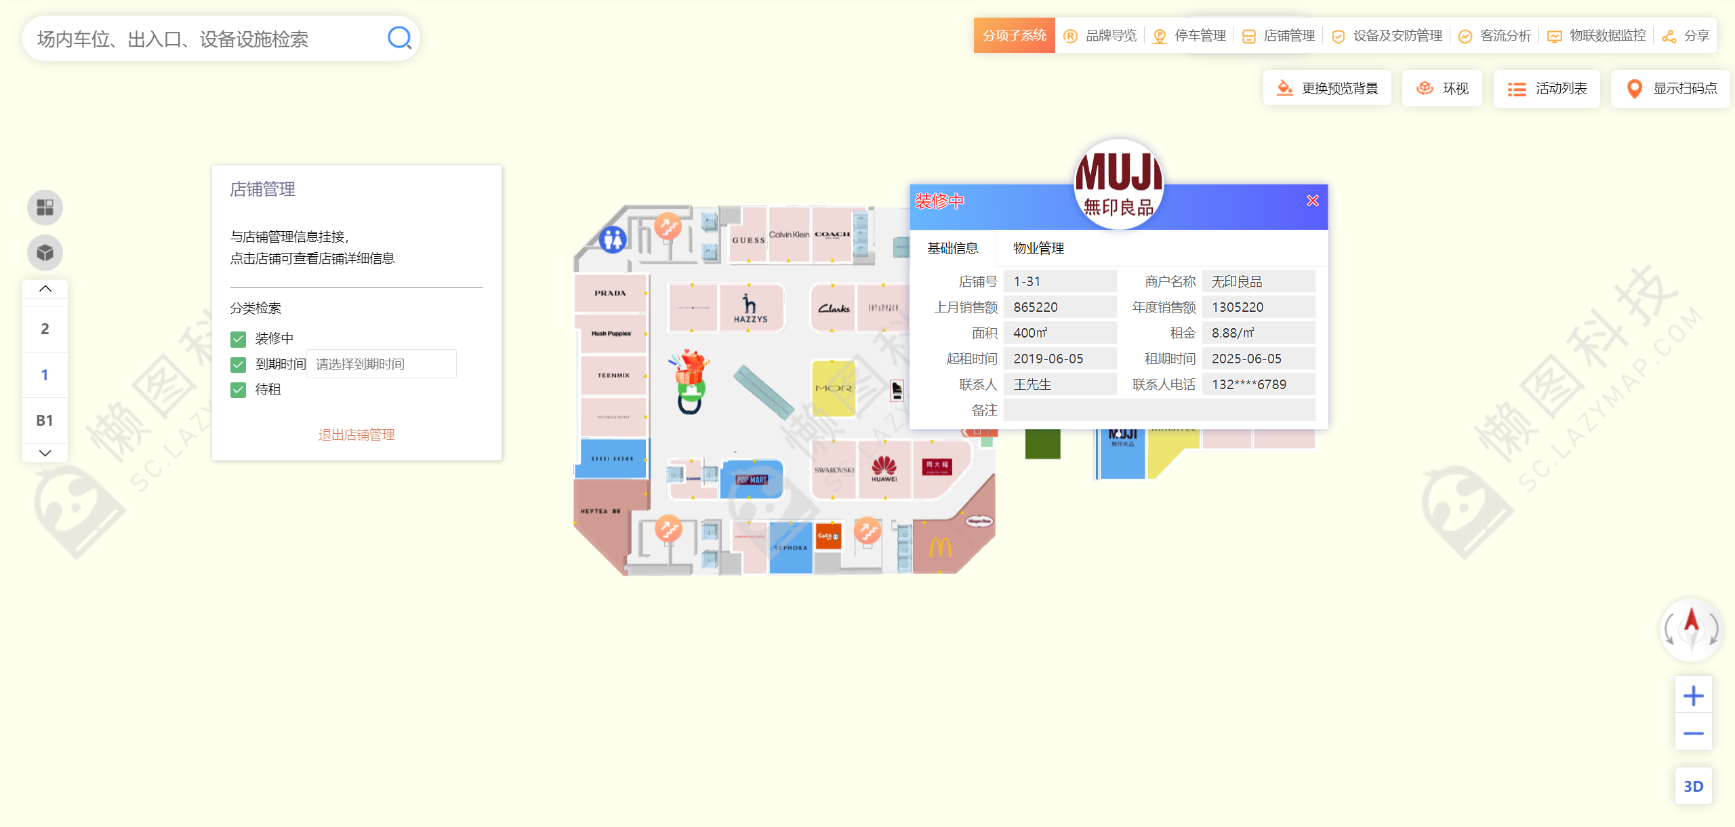The width and height of the screenshot is (1735, 827).
Task: Open the 活动列表 button
Action: tap(1547, 88)
